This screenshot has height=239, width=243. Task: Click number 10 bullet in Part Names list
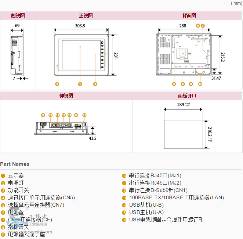[124, 176]
